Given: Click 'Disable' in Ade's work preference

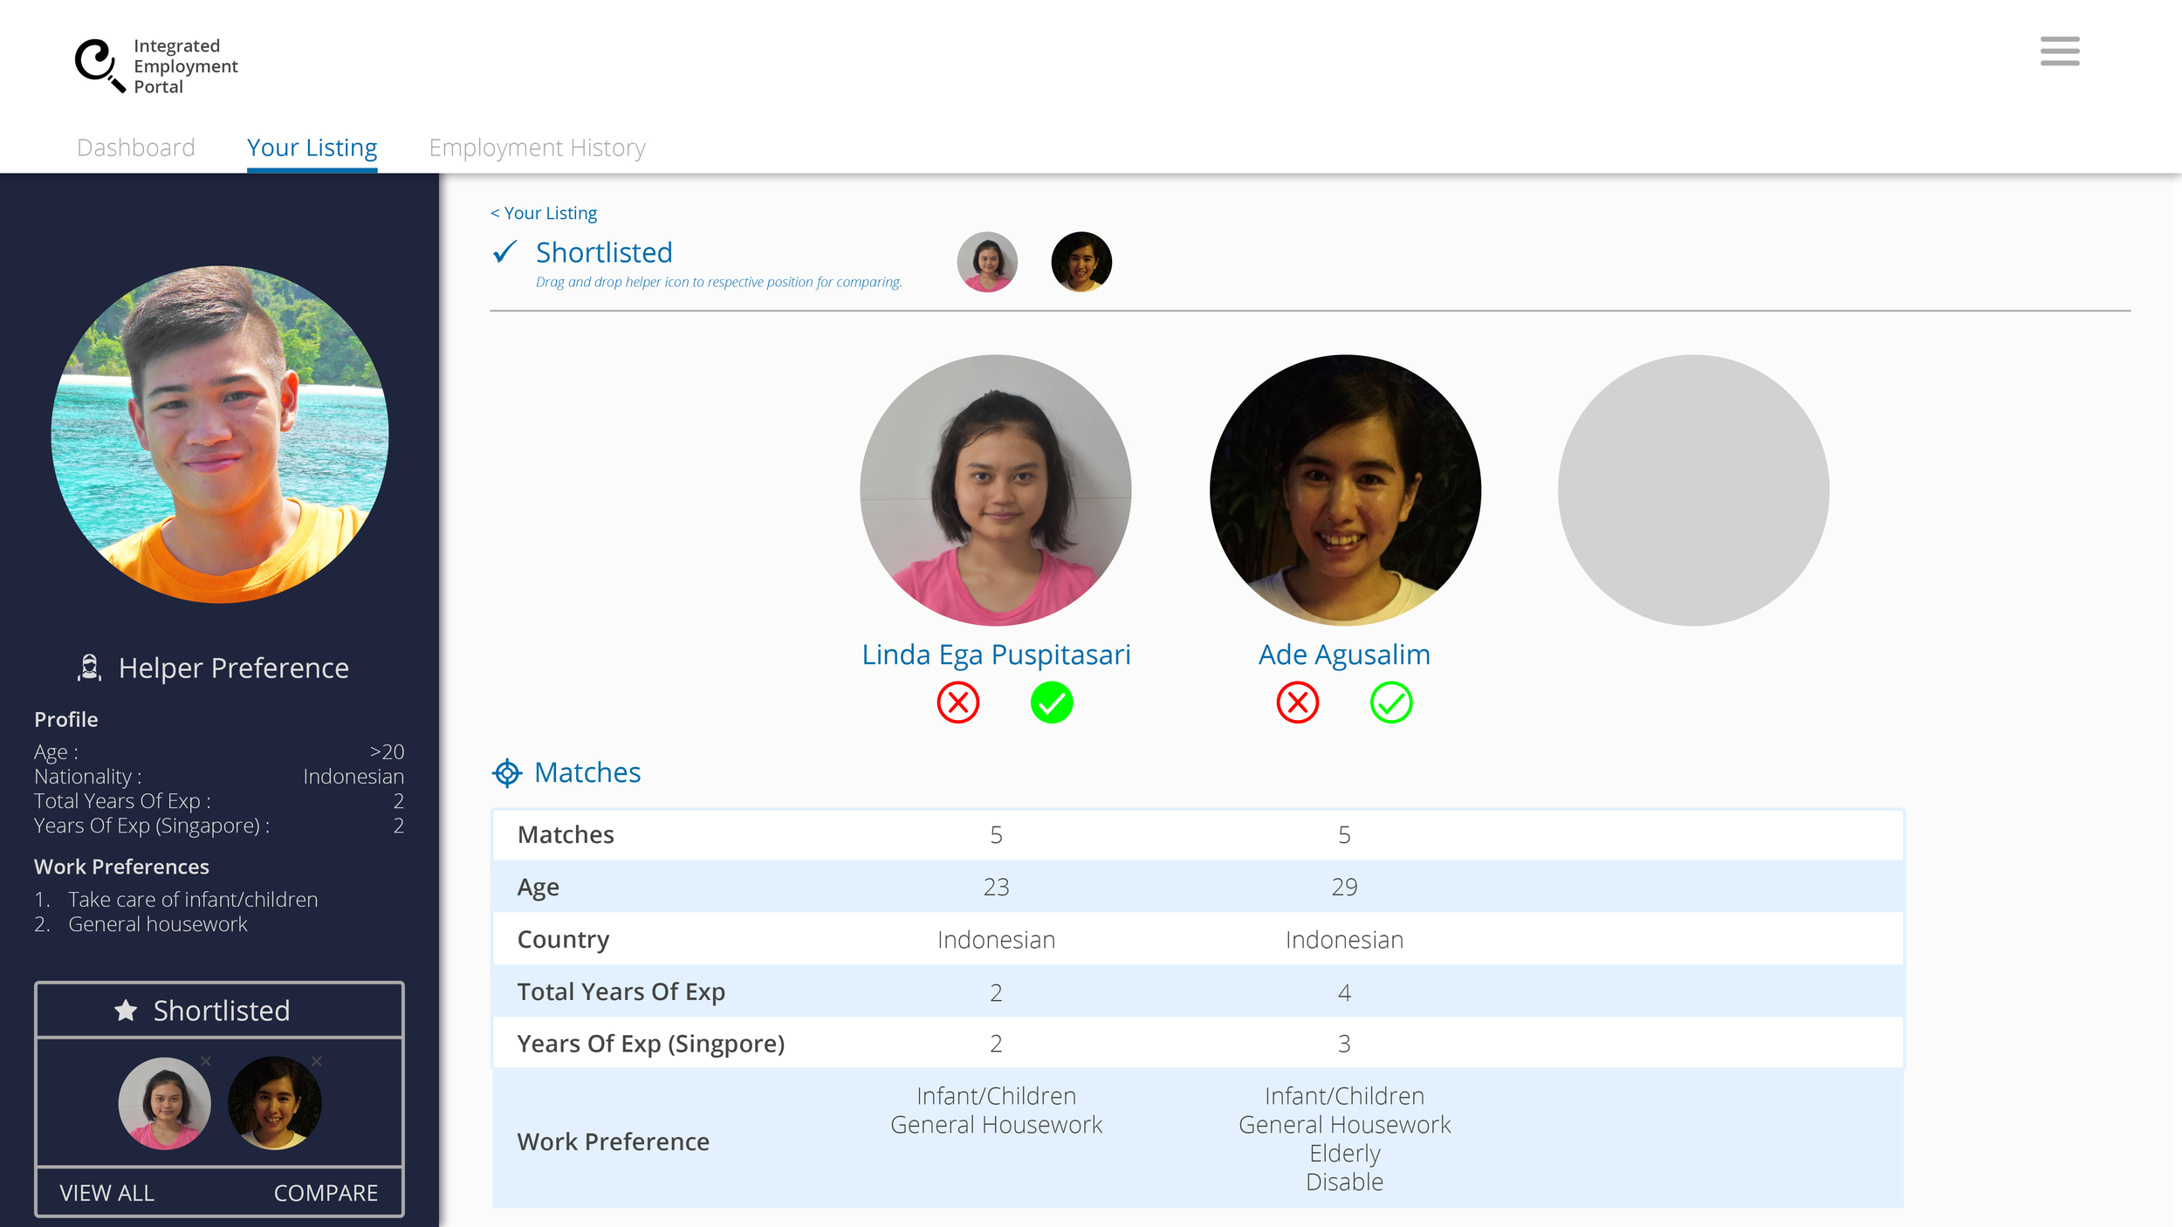Looking at the screenshot, I should 1345,1182.
